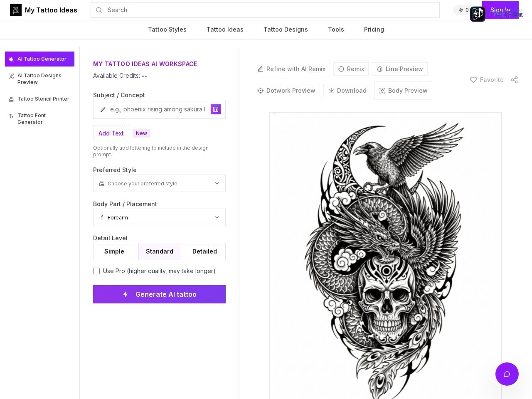
Task: Click the search magnifier icon
Action: (x=99, y=10)
